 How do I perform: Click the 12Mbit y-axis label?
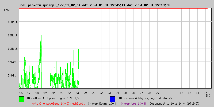[x=13, y=35]
